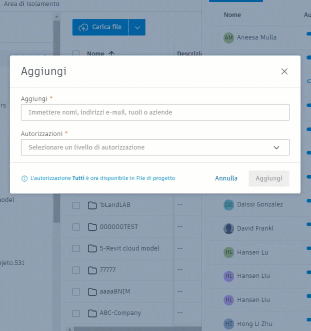The width and height of the screenshot is (311, 331).
Task: Click Aneesa Mulla's AM avatar
Action: pos(228,37)
